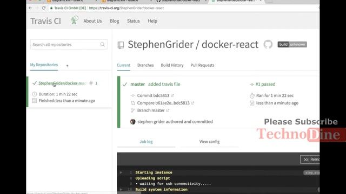Open Commit bdc5813 link
The image size is (346, 194).
point(153,95)
